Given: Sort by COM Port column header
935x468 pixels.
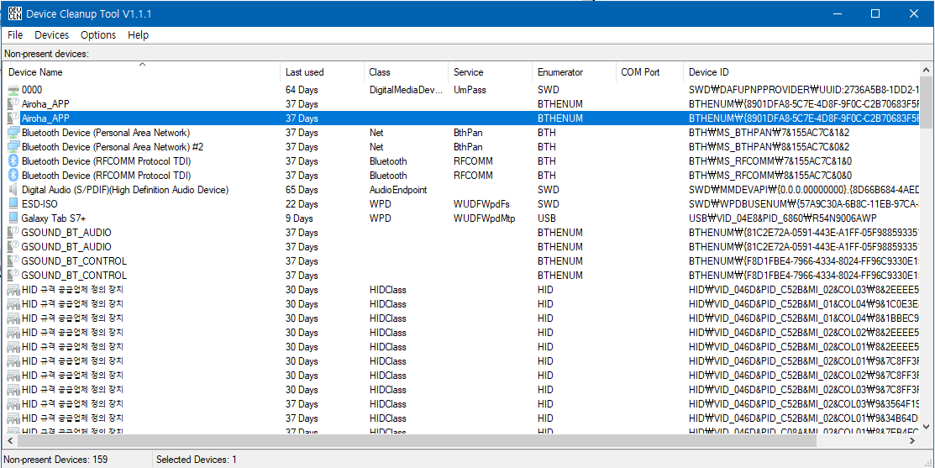Looking at the screenshot, I should pyautogui.click(x=649, y=72).
